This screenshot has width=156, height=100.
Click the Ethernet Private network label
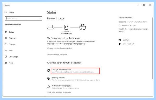click(x=66, y=32)
